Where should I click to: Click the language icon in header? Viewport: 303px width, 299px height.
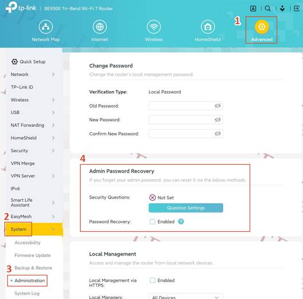[253, 8]
